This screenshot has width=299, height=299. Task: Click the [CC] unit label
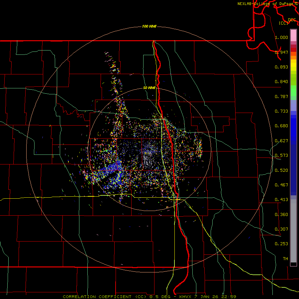point(284,23)
